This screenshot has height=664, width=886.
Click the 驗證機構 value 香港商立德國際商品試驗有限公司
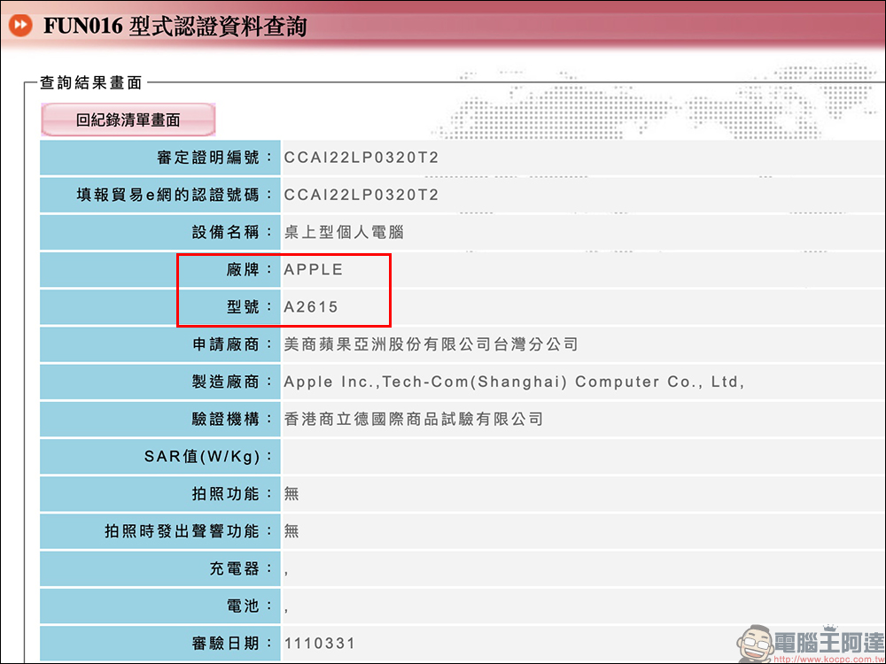(x=413, y=419)
